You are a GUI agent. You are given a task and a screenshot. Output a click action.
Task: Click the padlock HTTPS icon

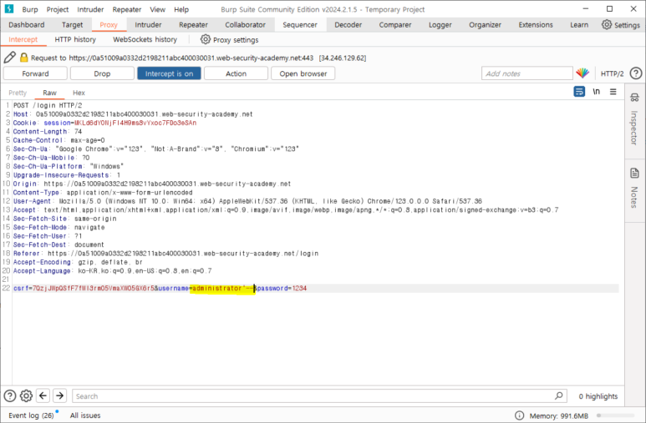click(24, 58)
